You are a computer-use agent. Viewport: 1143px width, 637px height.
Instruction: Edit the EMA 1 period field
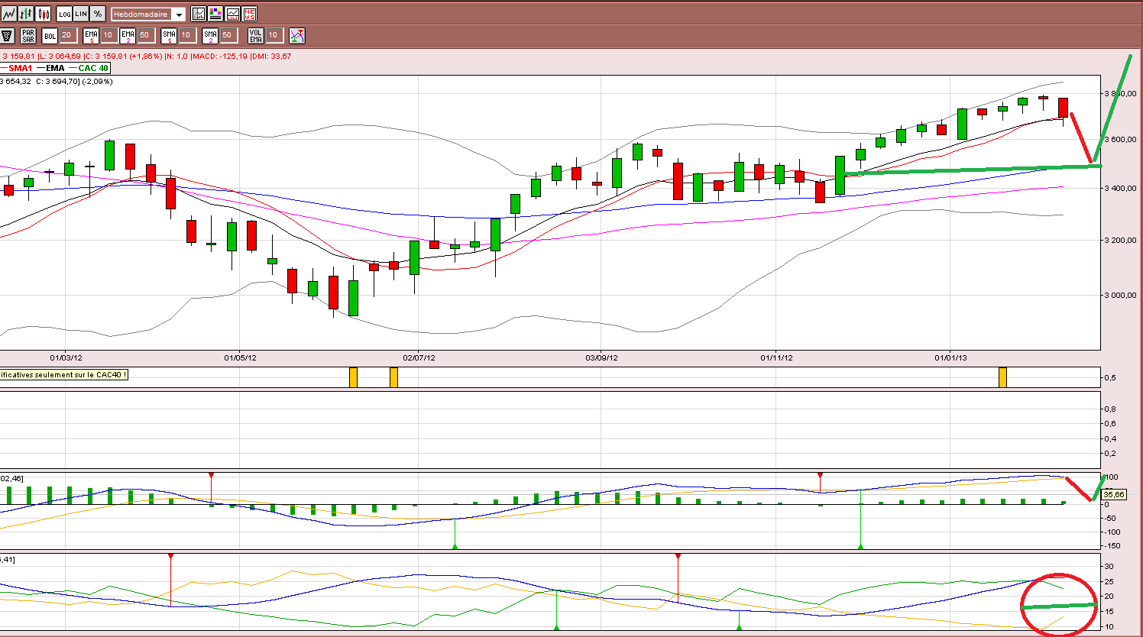108,35
